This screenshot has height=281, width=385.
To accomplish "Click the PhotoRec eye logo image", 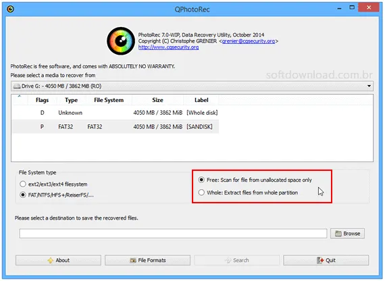I will click(120, 41).
